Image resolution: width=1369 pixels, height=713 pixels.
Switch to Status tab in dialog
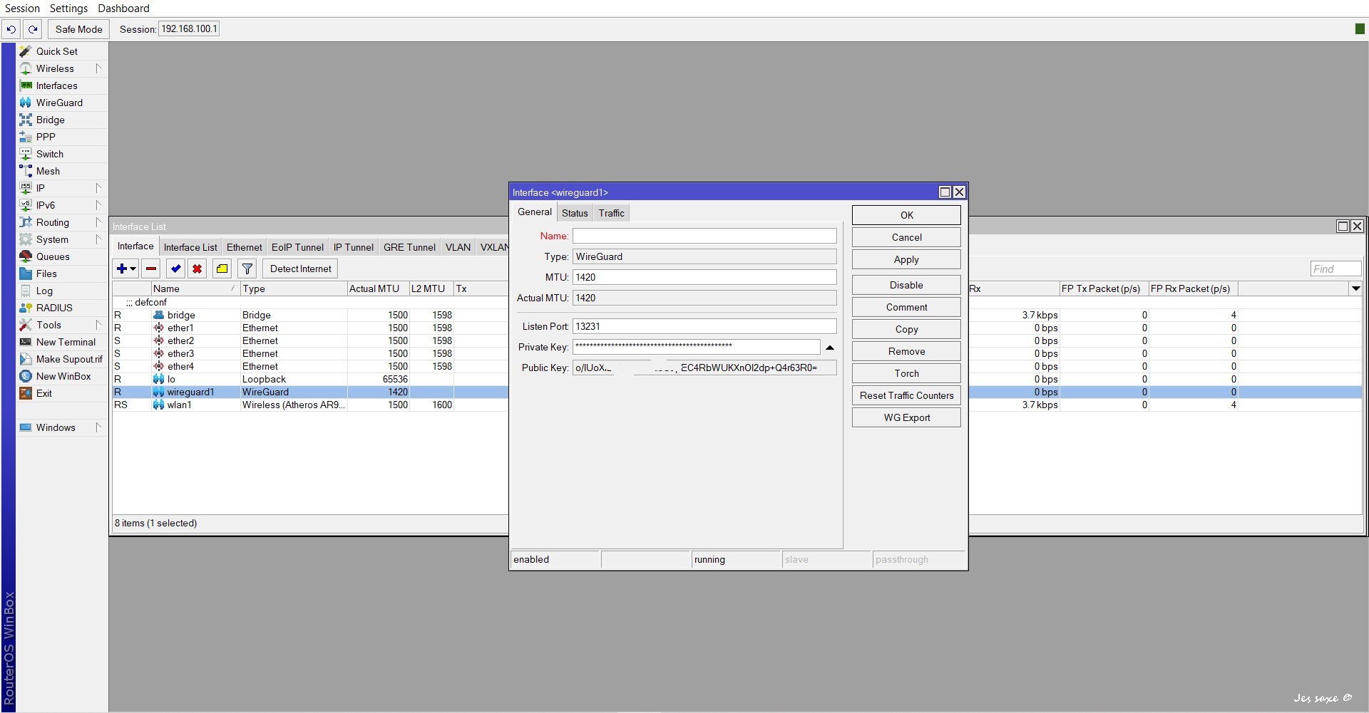[x=575, y=213]
